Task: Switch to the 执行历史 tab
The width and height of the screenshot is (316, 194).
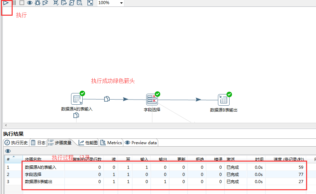Action: coord(16,143)
